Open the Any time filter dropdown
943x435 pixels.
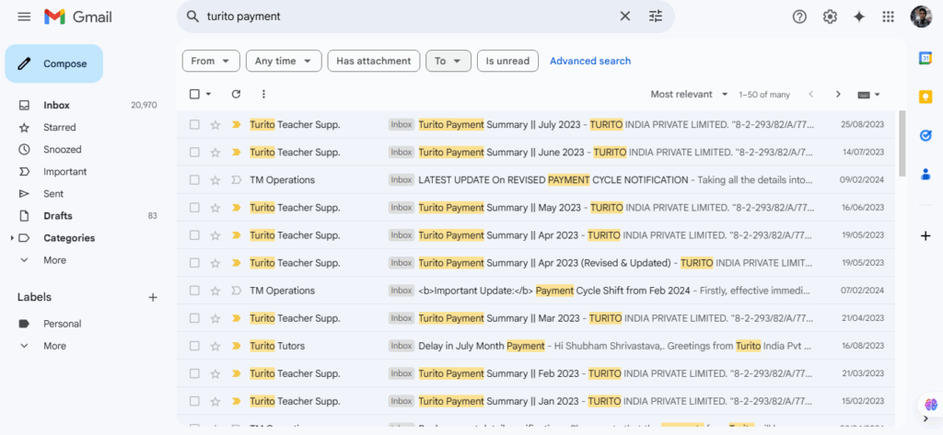click(x=284, y=61)
